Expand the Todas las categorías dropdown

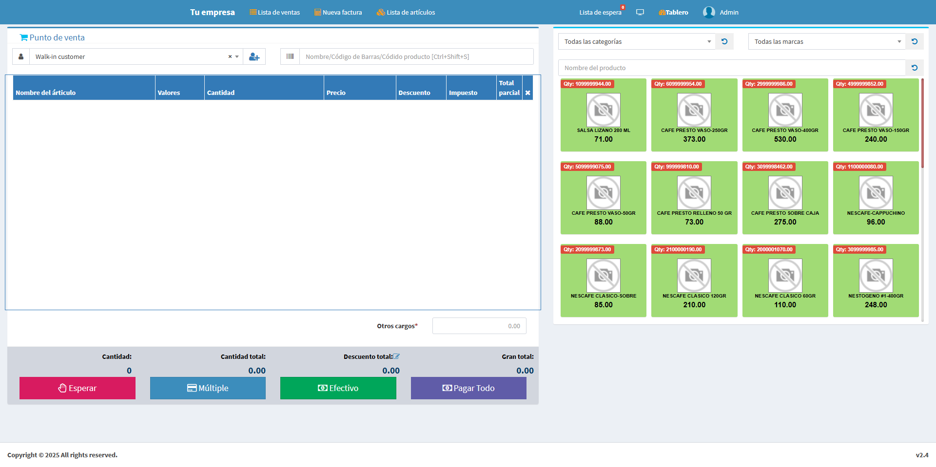pyautogui.click(x=636, y=42)
